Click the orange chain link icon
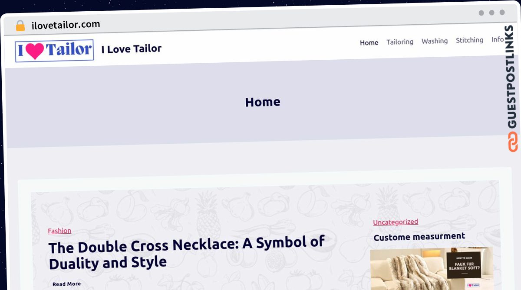Screen dimensions: 521x290 click(513, 142)
